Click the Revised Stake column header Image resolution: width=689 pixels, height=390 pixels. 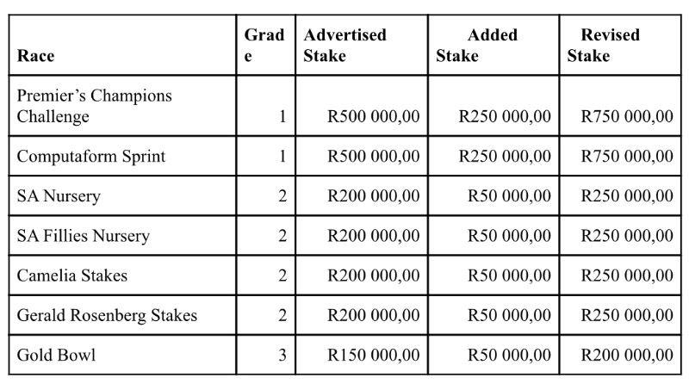click(x=603, y=46)
